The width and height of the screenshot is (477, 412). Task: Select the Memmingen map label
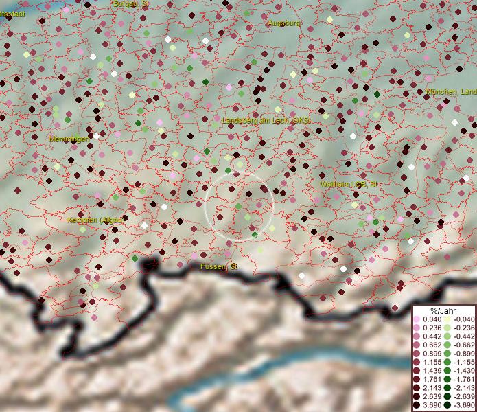click(x=69, y=139)
